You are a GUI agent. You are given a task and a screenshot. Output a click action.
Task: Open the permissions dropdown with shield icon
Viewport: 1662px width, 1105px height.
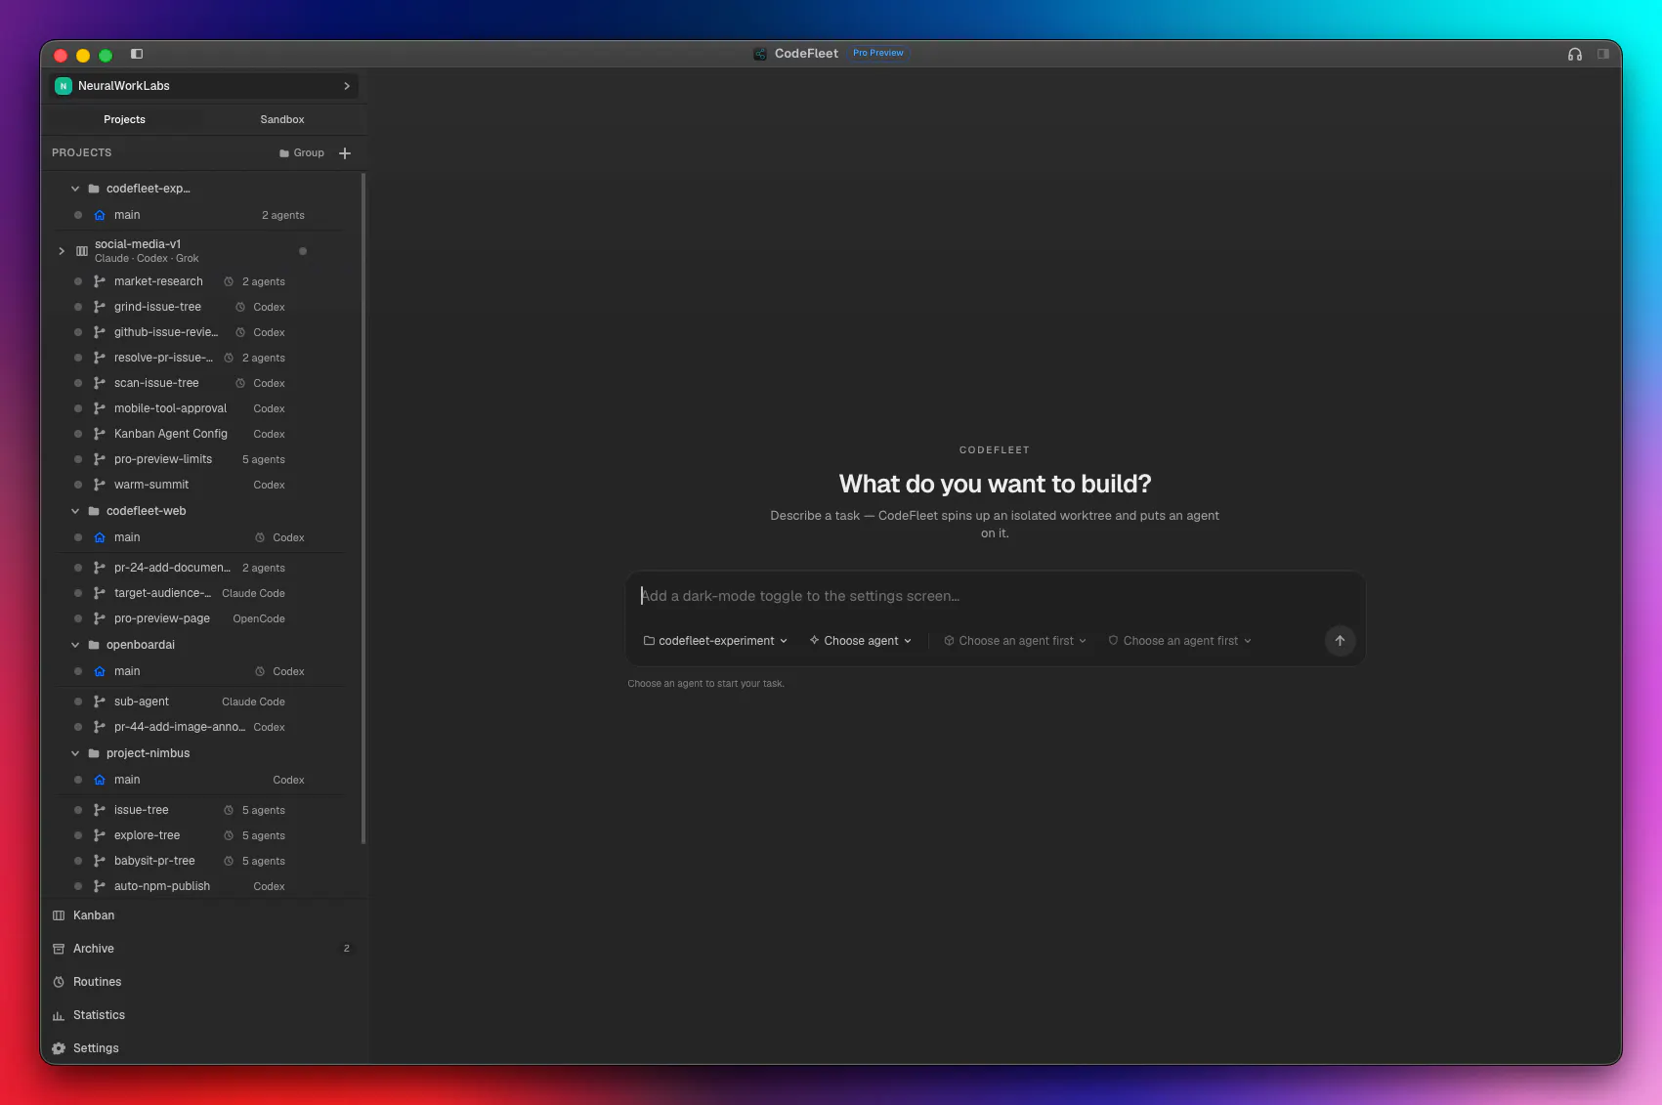(x=1179, y=641)
